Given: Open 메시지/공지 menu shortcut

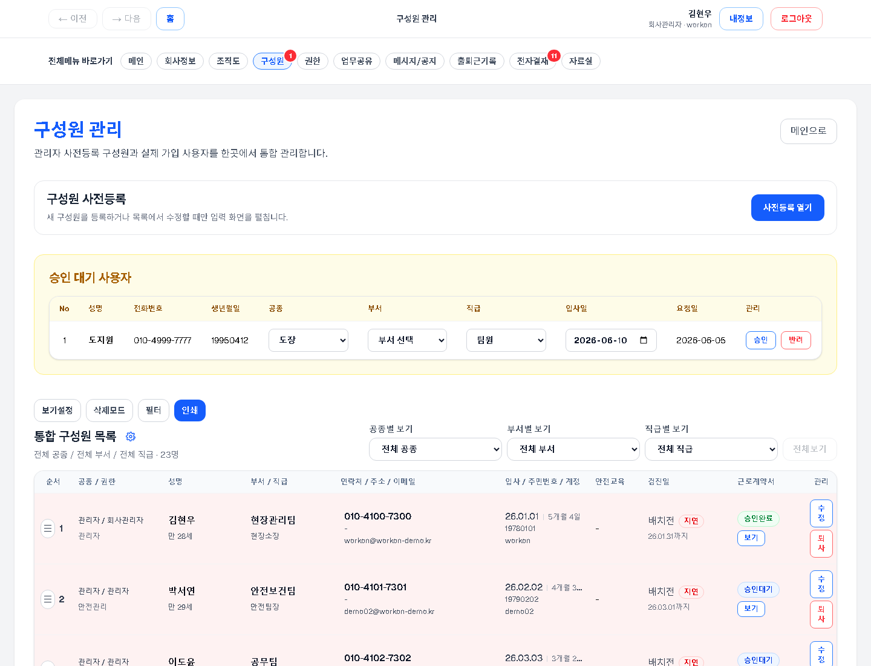Looking at the screenshot, I should point(415,61).
